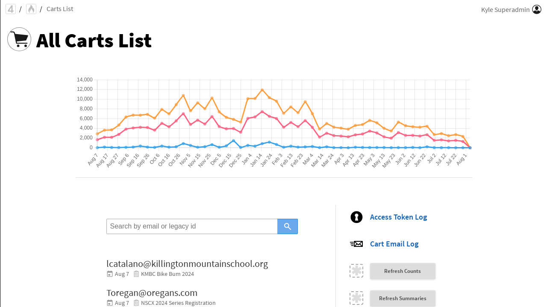Click the flame breadcrumb icon
The image size is (547, 307).
click(x=31, y=9)
